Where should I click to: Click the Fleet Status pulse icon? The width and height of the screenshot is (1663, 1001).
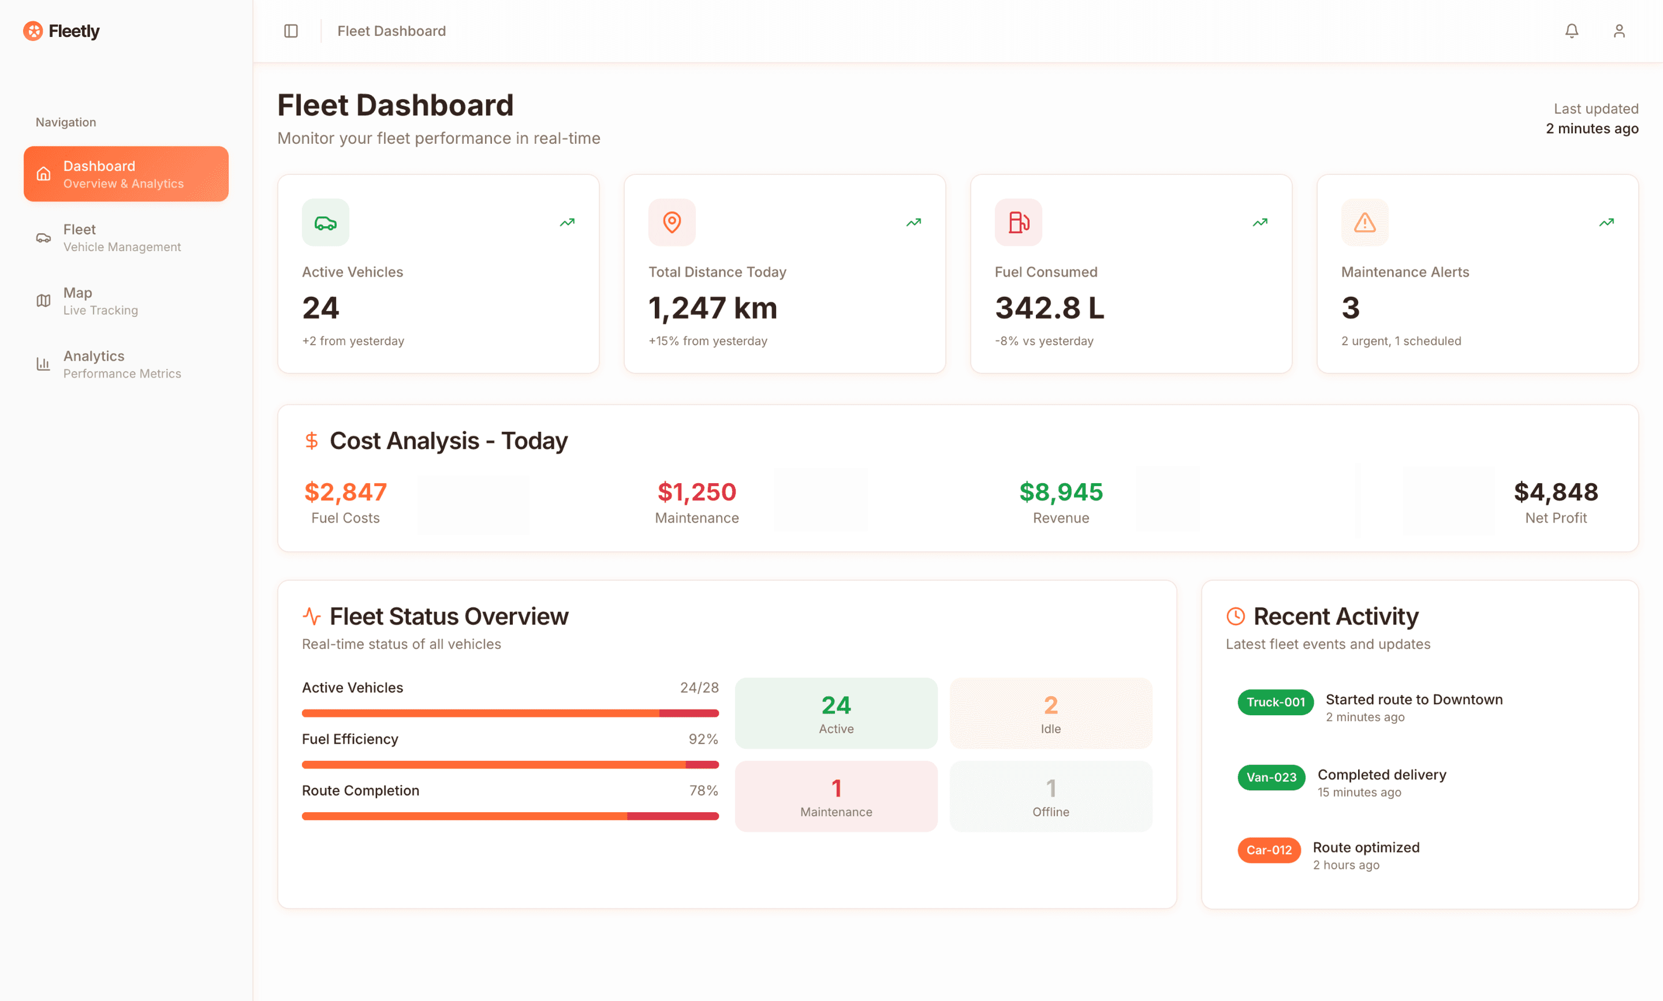[311, 616]
